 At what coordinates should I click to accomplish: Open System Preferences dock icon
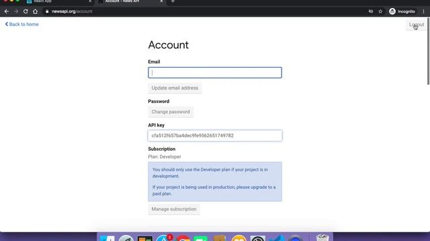click(258, 238)
